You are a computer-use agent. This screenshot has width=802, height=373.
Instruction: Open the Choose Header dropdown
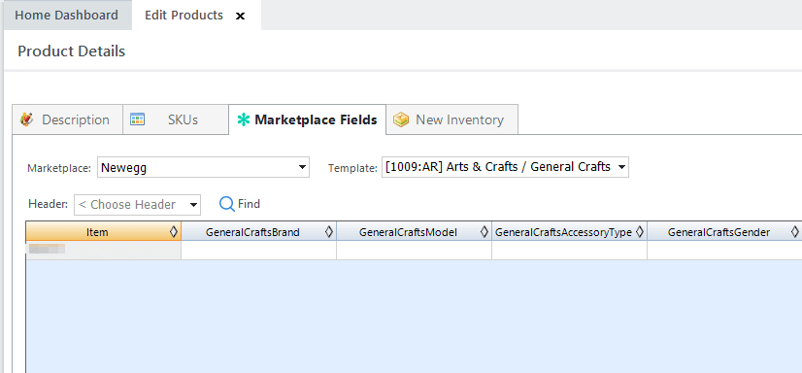(x=138, y=205)
